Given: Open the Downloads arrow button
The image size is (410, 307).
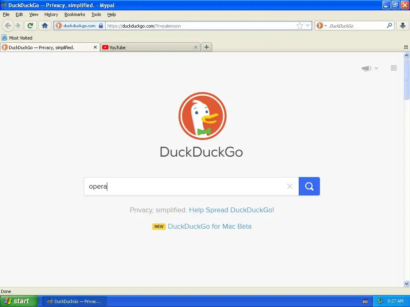Looking at the screenshot, I should point(402,26).
